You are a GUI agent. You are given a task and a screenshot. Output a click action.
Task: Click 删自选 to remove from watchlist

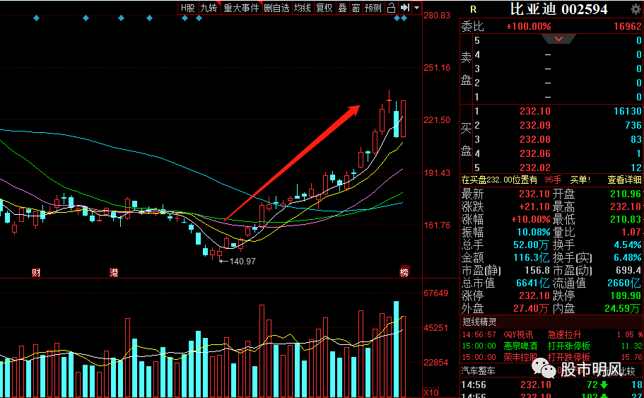pyautogui.click(x=276, y=8)
